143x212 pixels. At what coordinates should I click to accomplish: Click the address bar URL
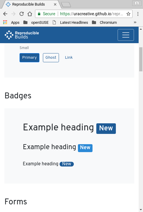click(x=91, y=14)
